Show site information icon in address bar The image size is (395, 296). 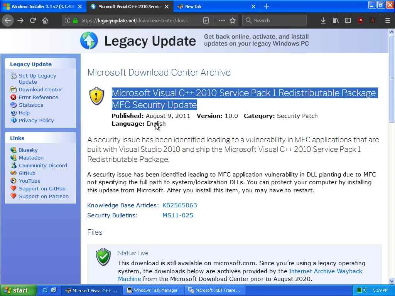[x=67, y=20]
